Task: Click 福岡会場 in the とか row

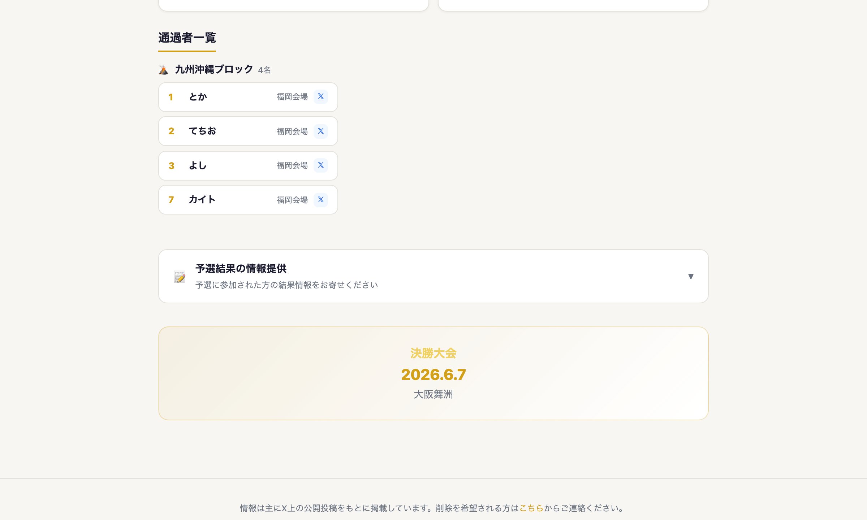Action: 292,97
